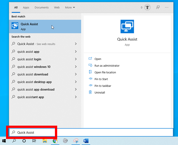Expand arrow next to quick assist login
178x145 pixels.
pos(76,59)
